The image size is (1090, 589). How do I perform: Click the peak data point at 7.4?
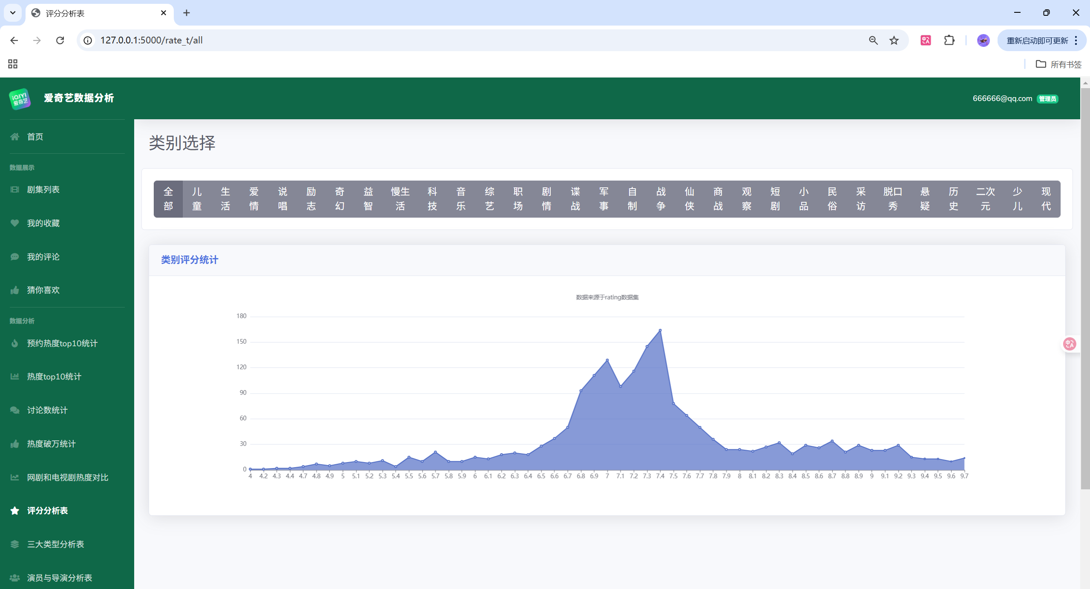(660, 330)
